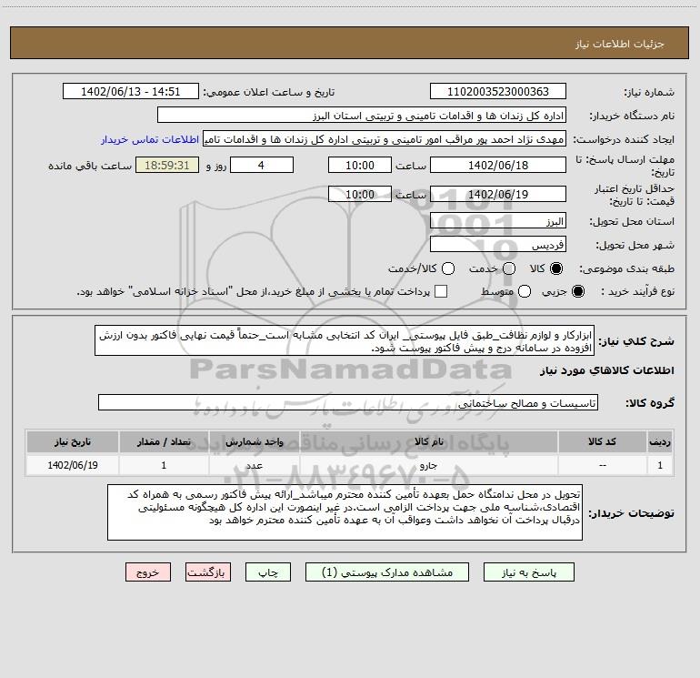Click the quantity cell 1 in جارو row
The width and height of the screenshot is (700, 678).
pyautogui.click(x=164, y=465)
